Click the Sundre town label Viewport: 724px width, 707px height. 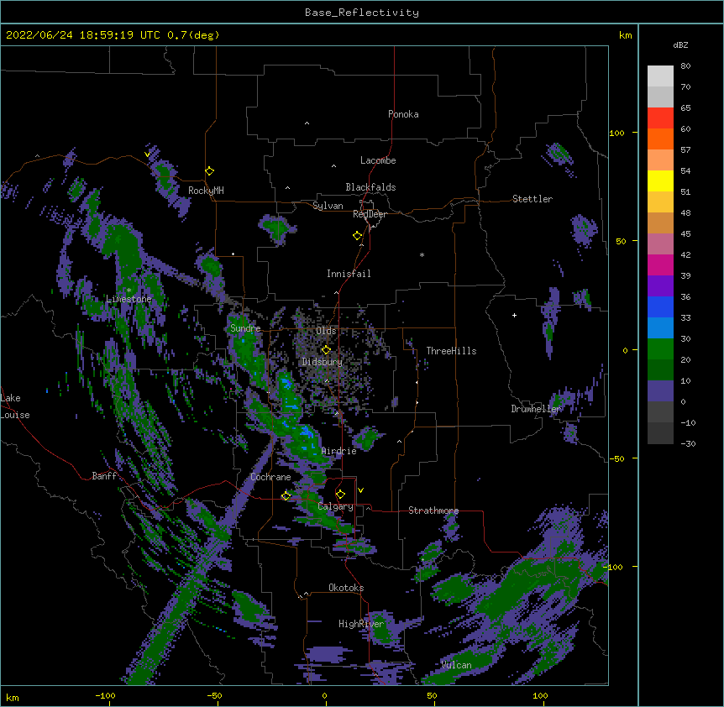pos(245,328)
